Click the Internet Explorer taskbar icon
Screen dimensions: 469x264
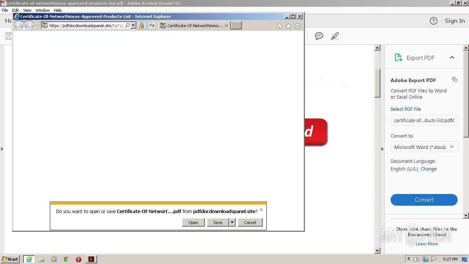29,259
